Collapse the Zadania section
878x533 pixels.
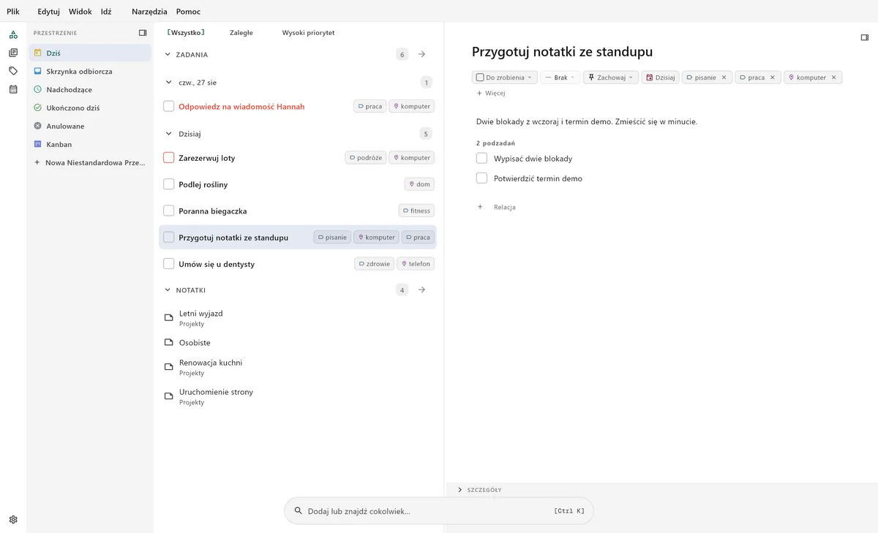[168, 54]
